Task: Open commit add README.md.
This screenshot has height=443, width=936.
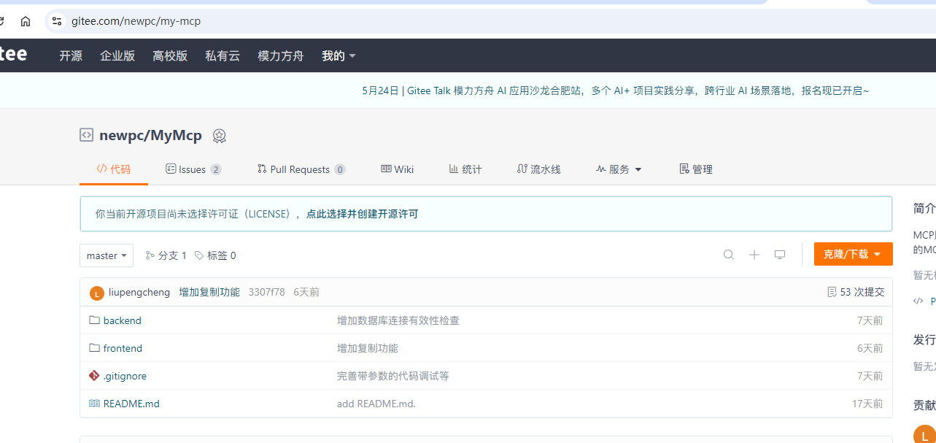Action: [x=376, y=404]
